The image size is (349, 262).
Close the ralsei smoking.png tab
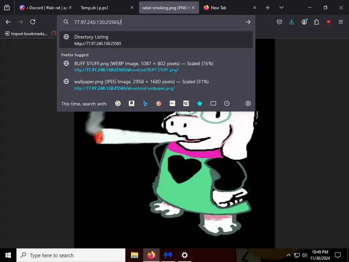pyautogui.click(x=193, y=8)
